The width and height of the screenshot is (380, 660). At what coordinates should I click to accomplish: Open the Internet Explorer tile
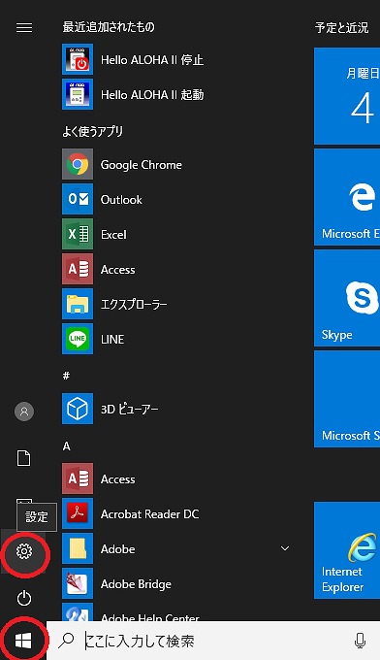click(347, 550)
